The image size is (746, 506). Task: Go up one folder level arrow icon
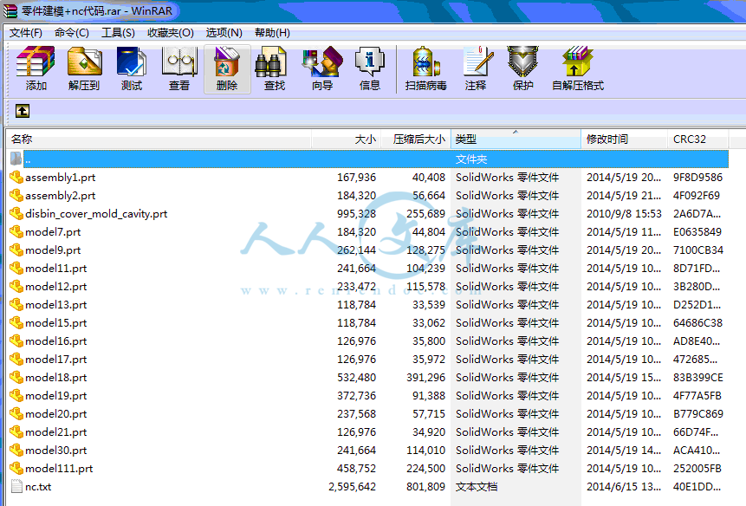click(23, 111)
